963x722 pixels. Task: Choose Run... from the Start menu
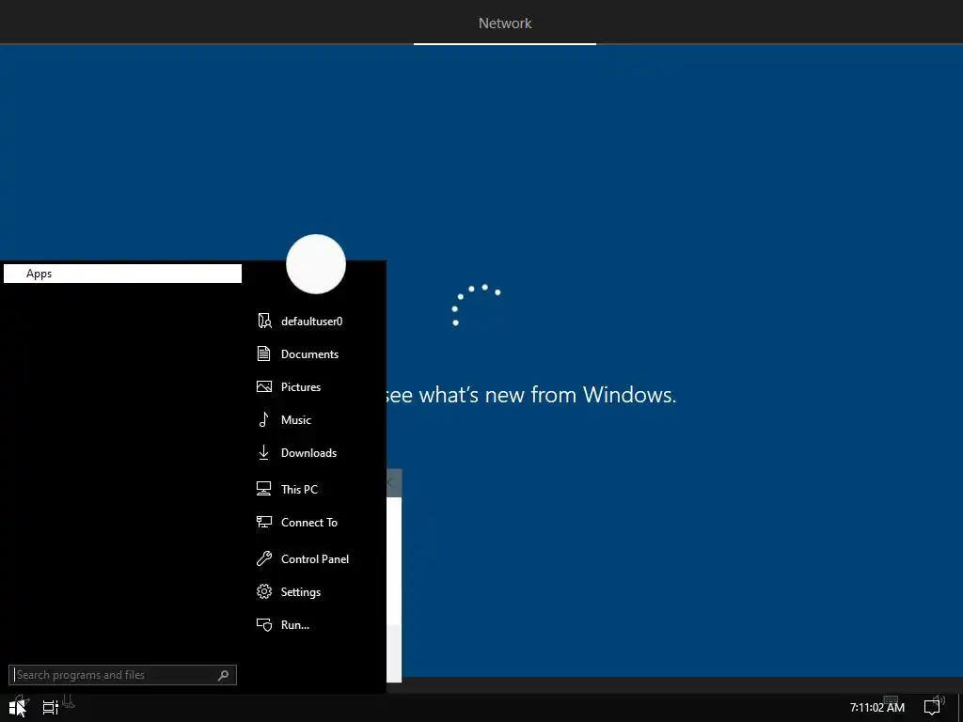[x=294, y=625]
